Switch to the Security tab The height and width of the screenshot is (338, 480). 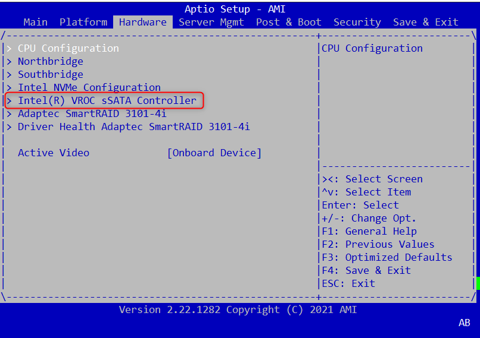point(357,22)
